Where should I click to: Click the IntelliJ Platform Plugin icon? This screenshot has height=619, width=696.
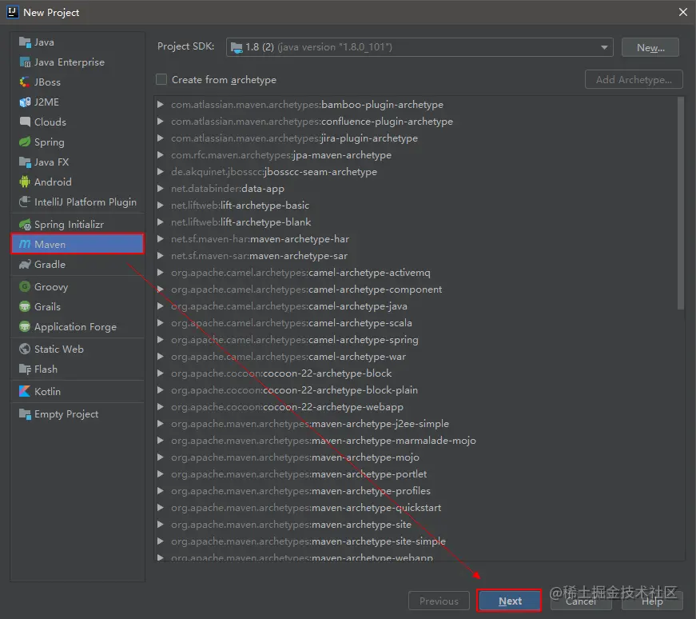[25, 202]
